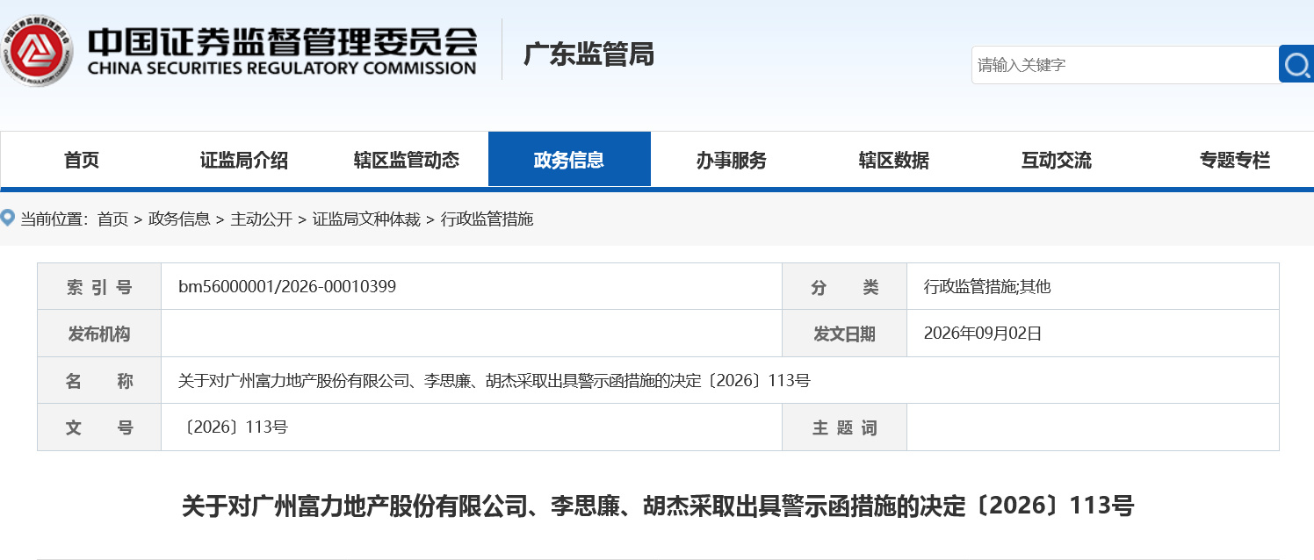This screenshot has height=560, width=1314.
Task: Open the 辖区监管动态 navigation tab
Action: (x=407, y=160)
